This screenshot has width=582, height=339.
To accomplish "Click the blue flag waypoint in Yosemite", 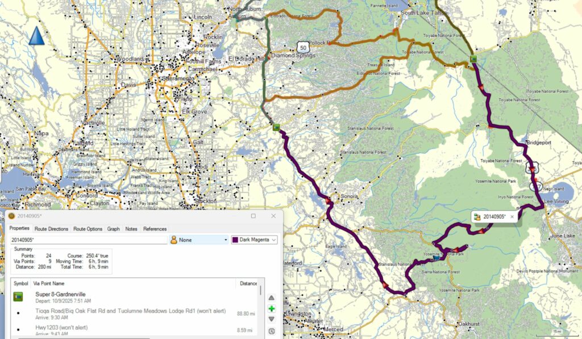I will coord(436,257).
